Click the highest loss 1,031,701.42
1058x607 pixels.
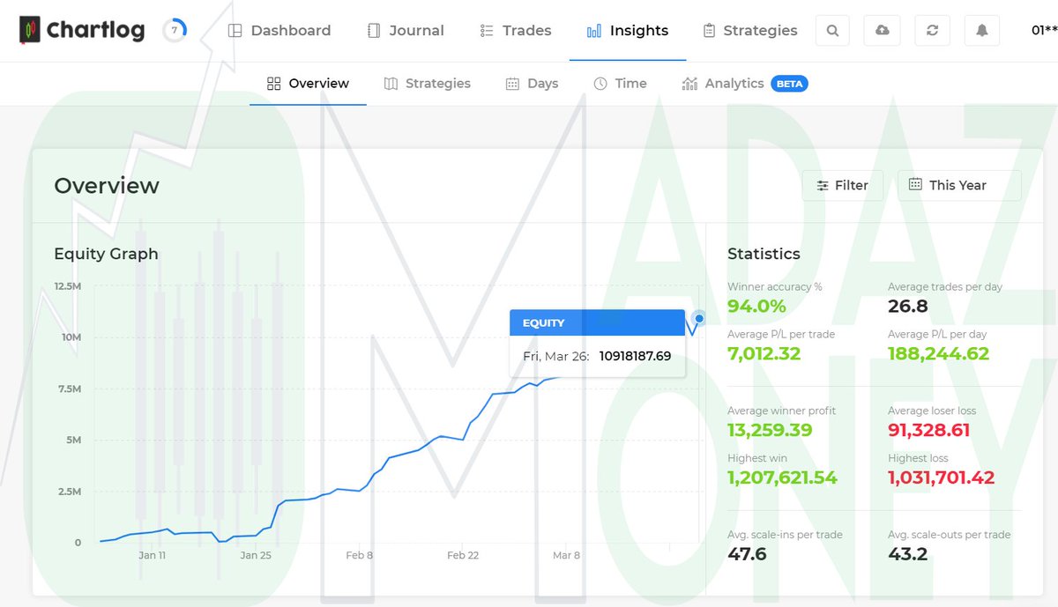pos(942,478)
